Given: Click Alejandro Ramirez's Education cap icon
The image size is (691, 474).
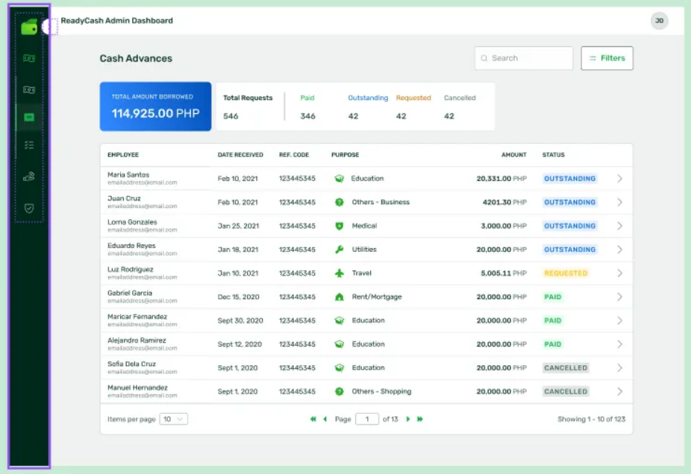Looking at the screenshot, I should click(339, 344).
